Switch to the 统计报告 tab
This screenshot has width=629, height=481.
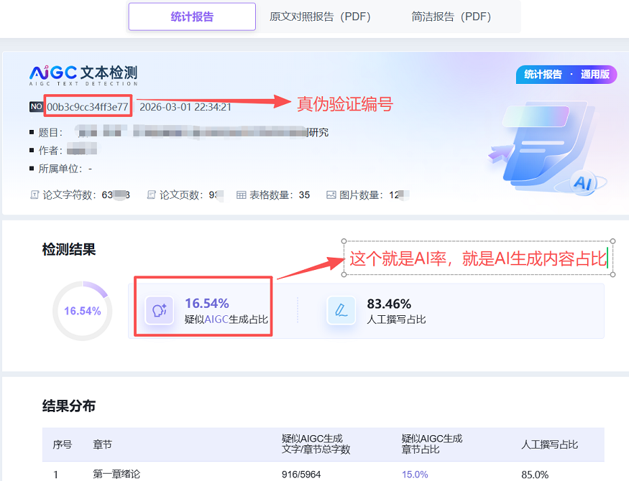tap(192, 17)
